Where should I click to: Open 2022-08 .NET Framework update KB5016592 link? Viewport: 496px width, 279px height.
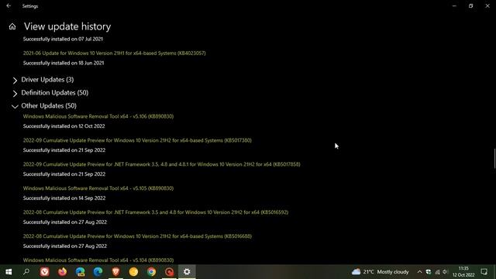156,212
